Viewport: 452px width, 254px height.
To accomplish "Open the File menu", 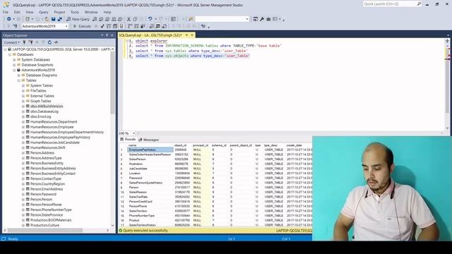I will coord(6,12).
